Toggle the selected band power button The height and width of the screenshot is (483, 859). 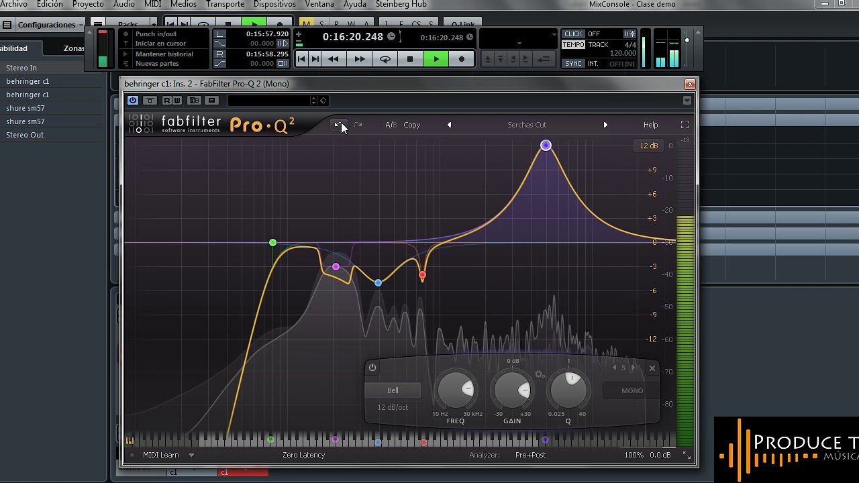coord(372,368)
